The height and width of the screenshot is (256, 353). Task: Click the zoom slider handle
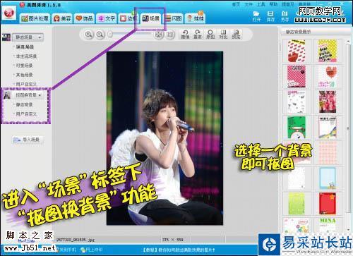(110, 35)
